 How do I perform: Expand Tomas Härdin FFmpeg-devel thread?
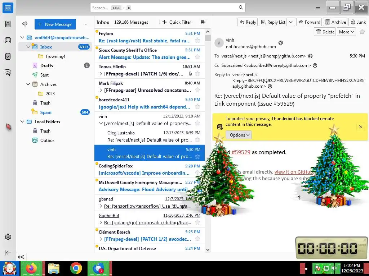101,74
